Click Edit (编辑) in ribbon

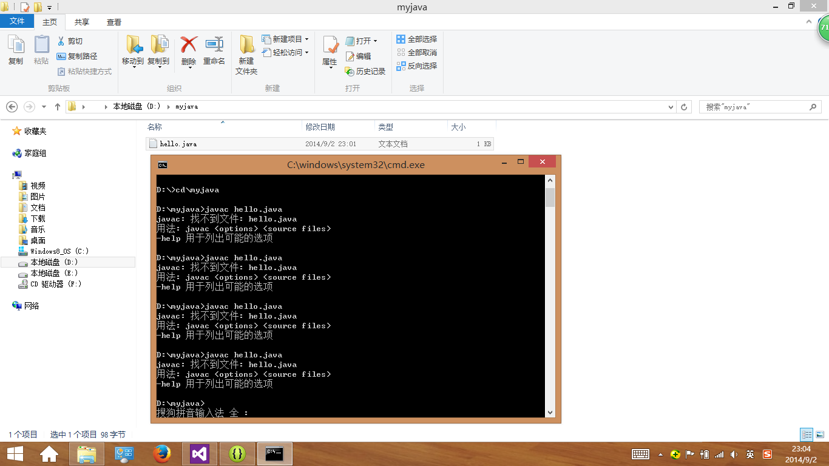pos(358,56)
